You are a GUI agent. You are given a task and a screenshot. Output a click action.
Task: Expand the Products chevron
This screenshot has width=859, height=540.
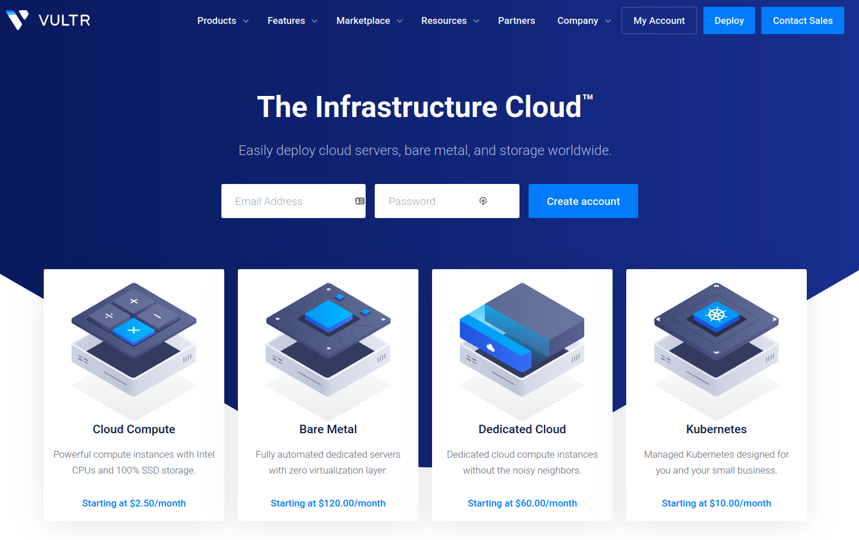[x=246, y=21]
